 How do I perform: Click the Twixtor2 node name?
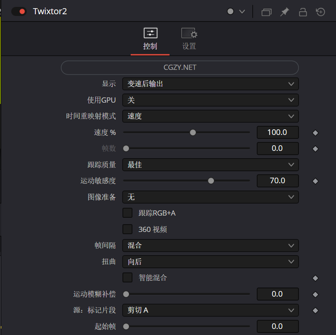click(50, 11)
